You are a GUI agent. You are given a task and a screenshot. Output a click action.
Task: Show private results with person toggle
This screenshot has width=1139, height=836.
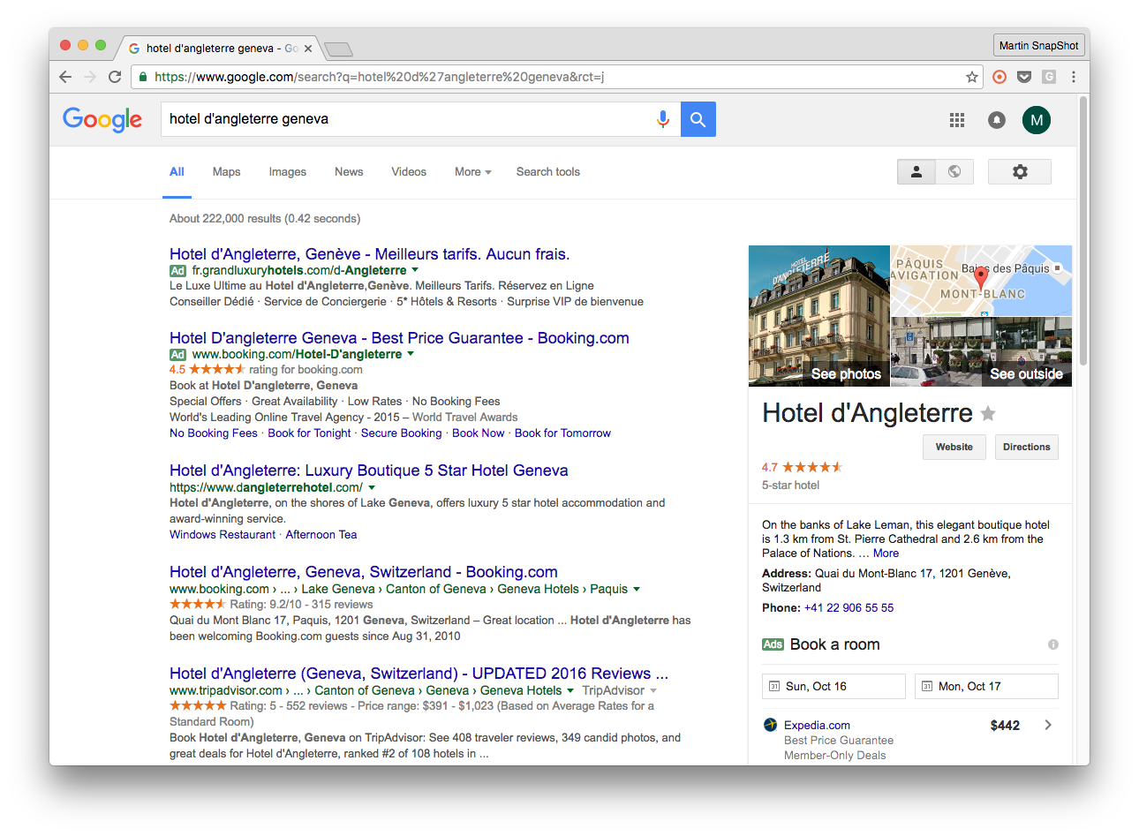916,171
